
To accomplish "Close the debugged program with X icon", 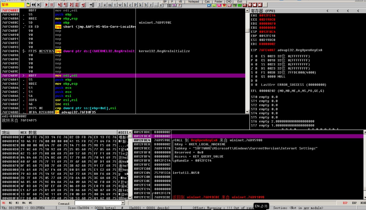I will [38, 5].
